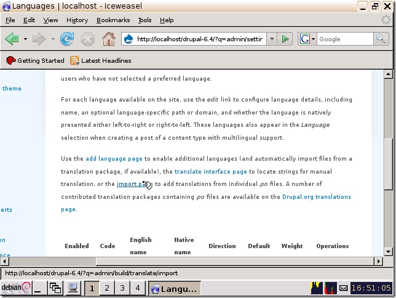This screenshot has width=396, height=298.
Task: Switch to workspace 4
Action: coord(138,288)
